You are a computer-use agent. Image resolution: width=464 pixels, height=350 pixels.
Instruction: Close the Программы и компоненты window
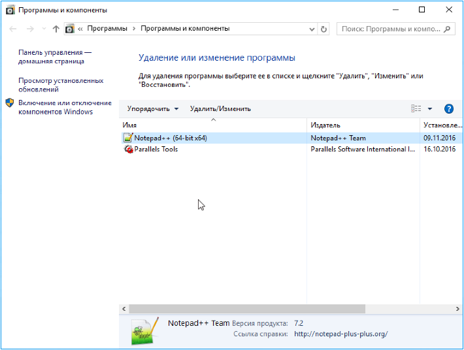[449, 10]
